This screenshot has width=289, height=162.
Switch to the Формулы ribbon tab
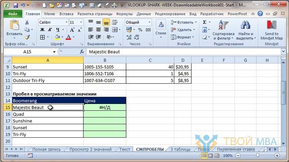coord(124,14)
